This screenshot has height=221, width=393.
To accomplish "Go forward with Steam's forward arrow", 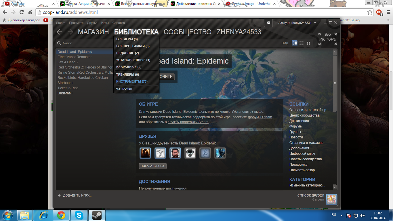I will click(70, 32).
